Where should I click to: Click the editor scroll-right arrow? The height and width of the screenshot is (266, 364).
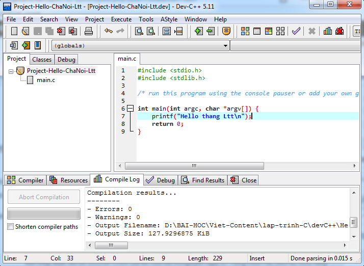coord(354,166)
